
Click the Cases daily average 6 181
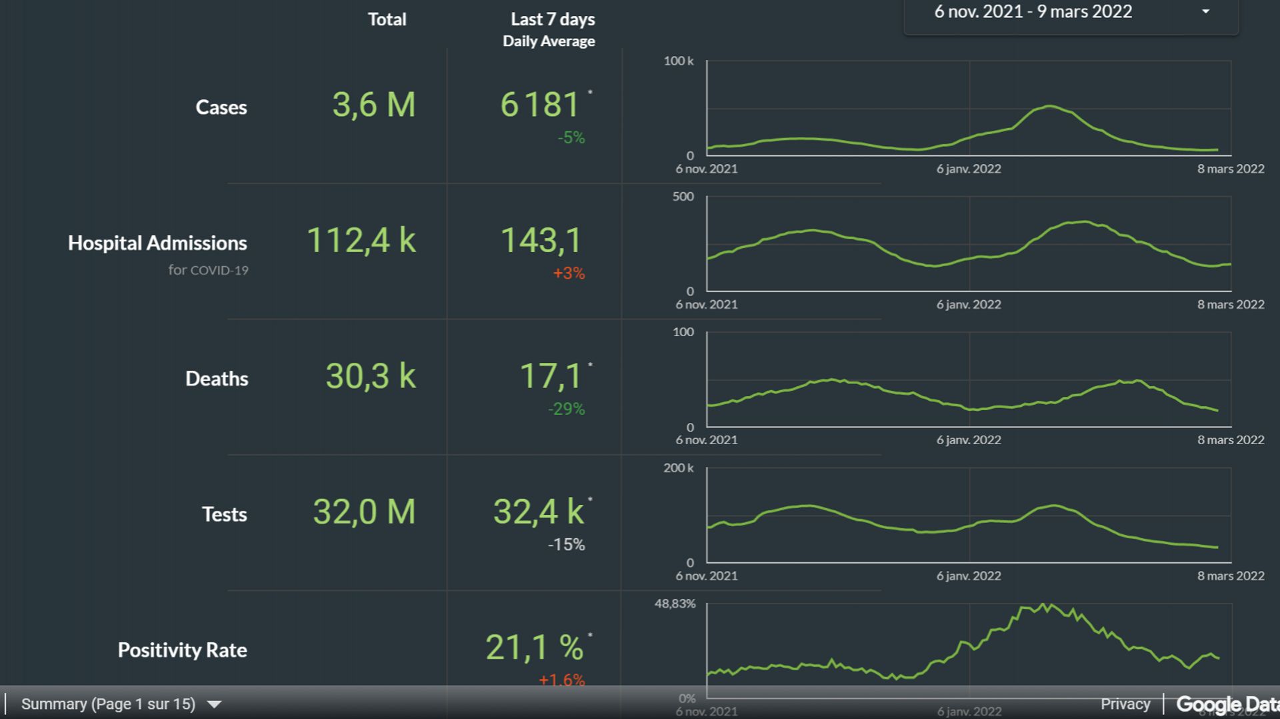click(540, 105)
